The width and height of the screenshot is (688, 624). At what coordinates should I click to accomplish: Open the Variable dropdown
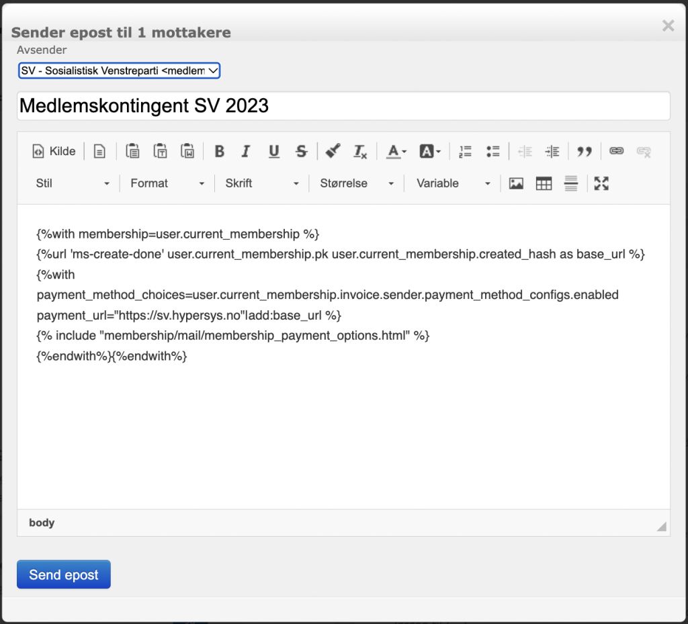coord(452,183)
